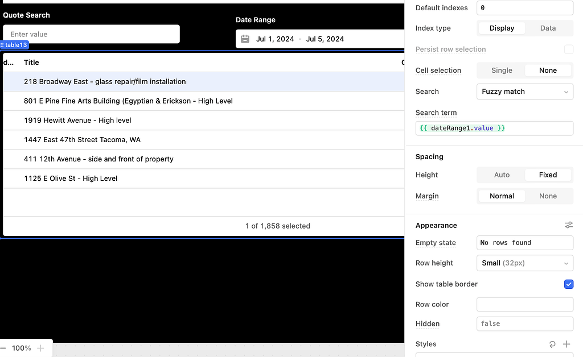583x357 pixels.
Task: Grab the table13 drag handle tag
Action: click(x=14, y=45)
